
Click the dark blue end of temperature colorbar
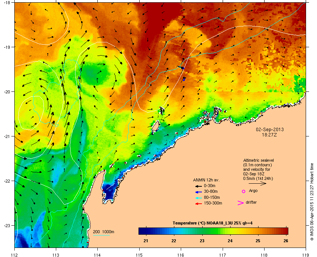(x=142, y=231)
